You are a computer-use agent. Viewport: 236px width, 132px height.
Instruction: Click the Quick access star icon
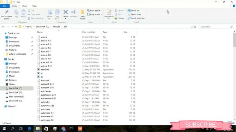tap(6, 33)
